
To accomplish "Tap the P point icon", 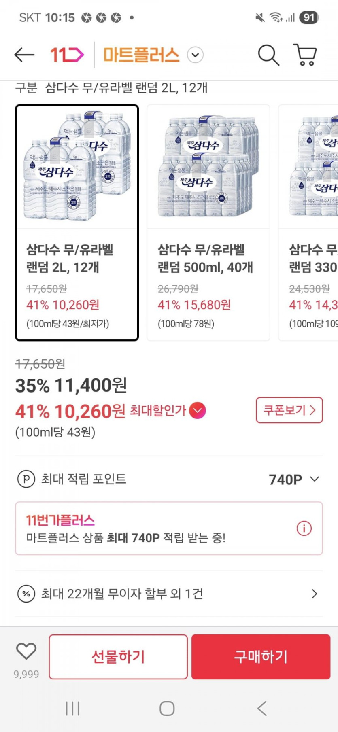I will point(26,479).
